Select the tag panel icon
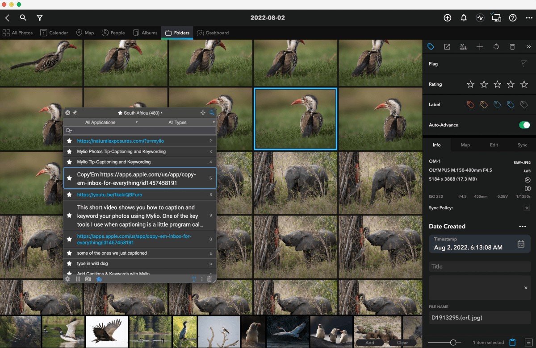Image resolution: width=536 pixels, height=348 pixels. point(431,47)
